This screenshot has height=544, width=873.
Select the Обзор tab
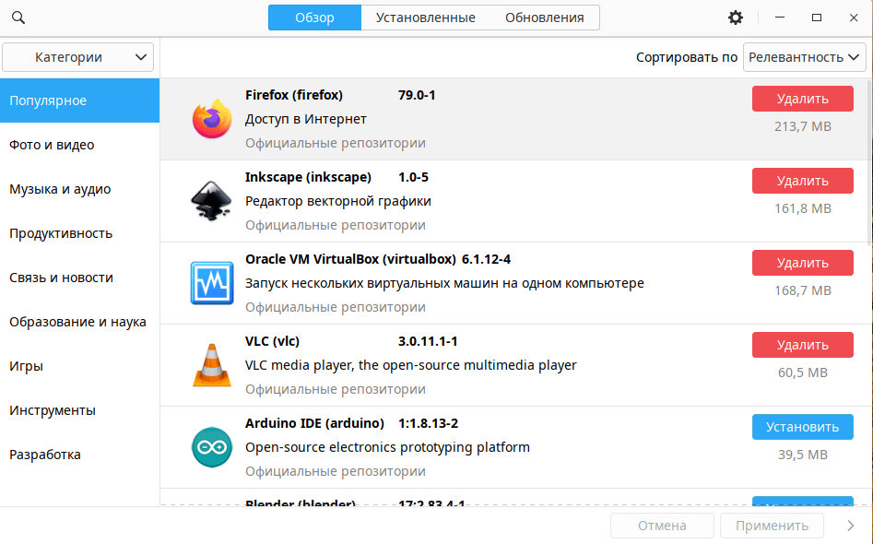pyautogui.click(x=314, y=18)
